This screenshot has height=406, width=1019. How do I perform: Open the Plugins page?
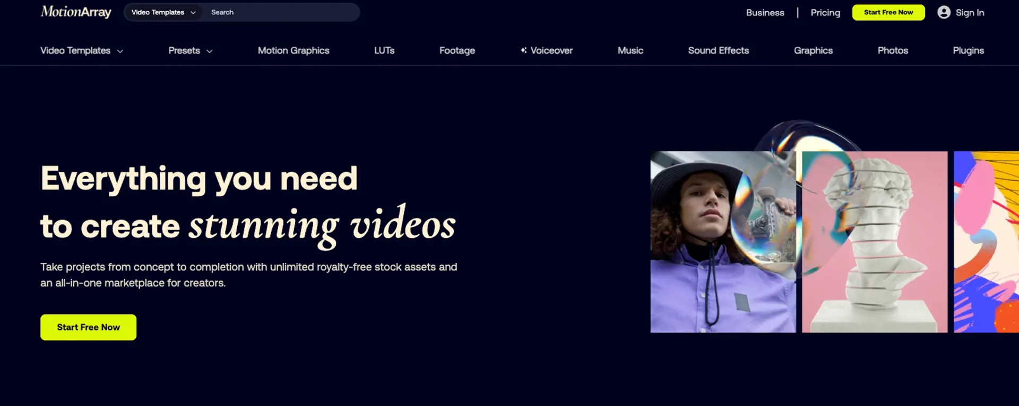pyautogui.click(x=968, y=50)
